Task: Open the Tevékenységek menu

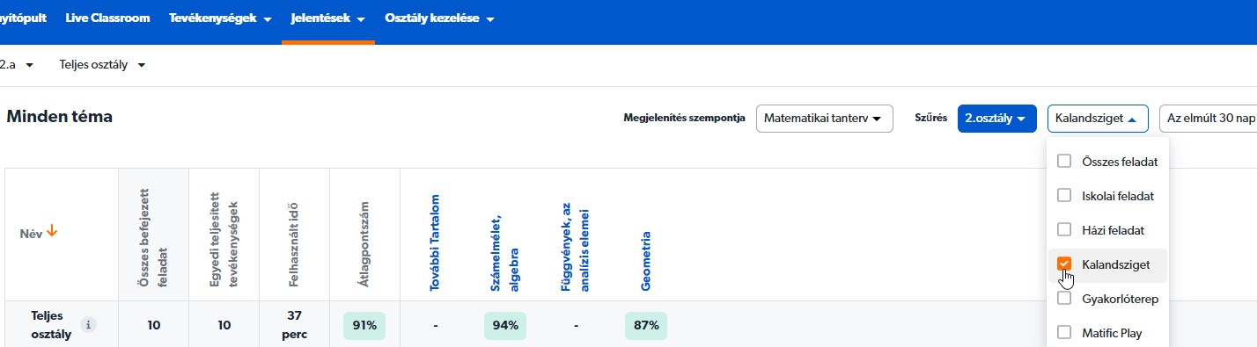Action: (220, 18)
